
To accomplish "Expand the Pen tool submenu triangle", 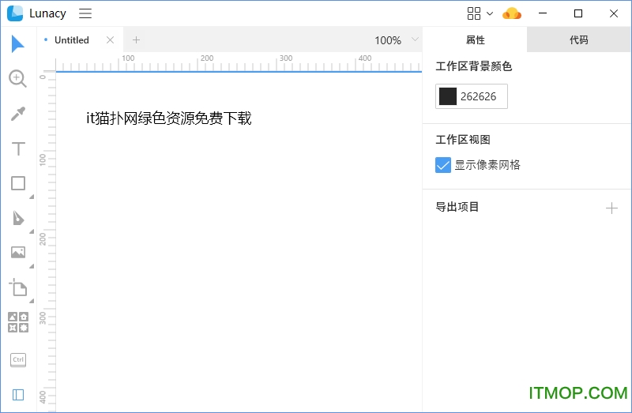I will click(32, 231).
